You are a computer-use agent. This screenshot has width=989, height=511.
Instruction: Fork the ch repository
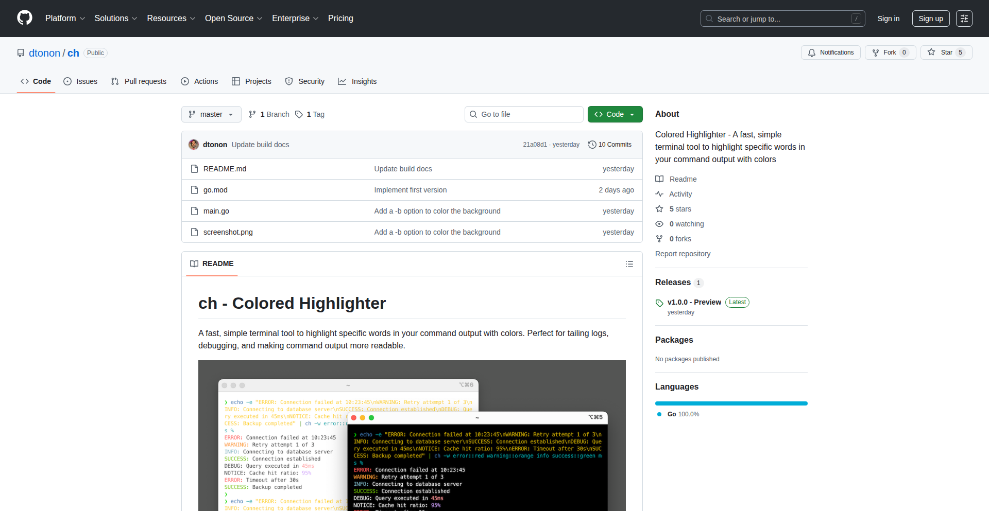point(890,52)
